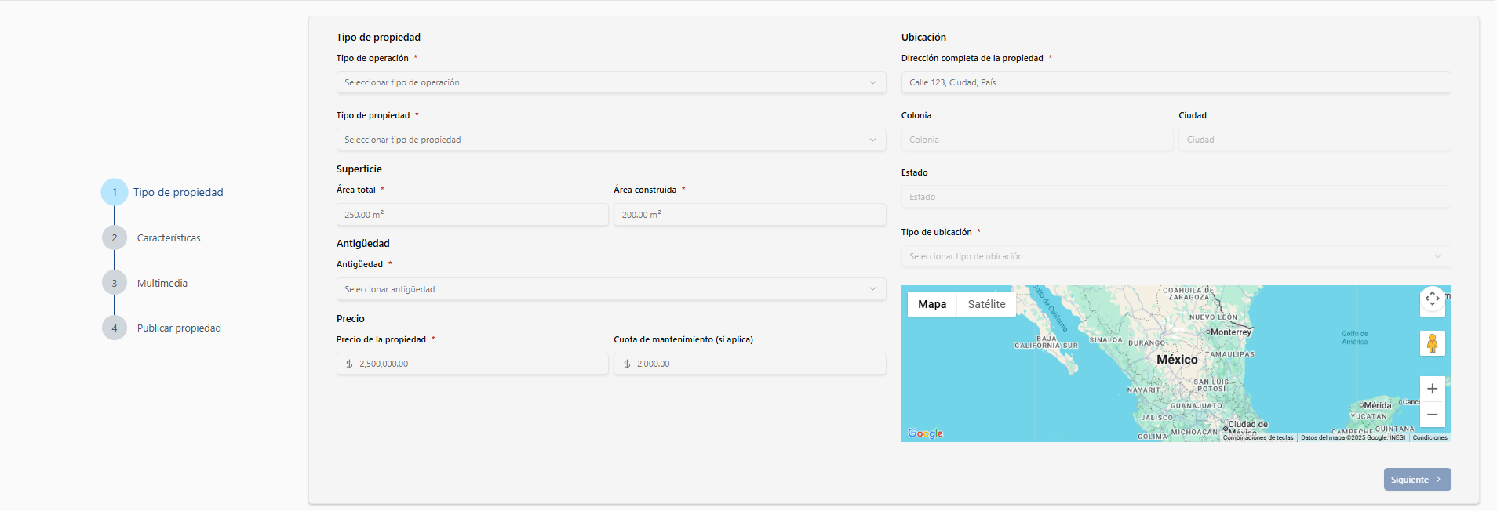Click step 1 circle in the stepper
The image size is (1497, 511).
click(x=115, y=192)
